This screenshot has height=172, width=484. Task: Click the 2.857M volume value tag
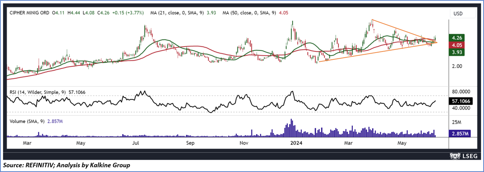pyautogui.click(x=460, y=134)
